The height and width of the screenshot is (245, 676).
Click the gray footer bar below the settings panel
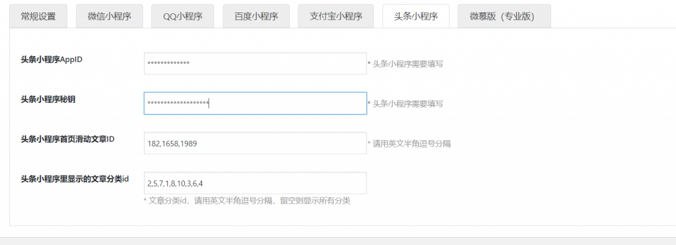[338, 241]
